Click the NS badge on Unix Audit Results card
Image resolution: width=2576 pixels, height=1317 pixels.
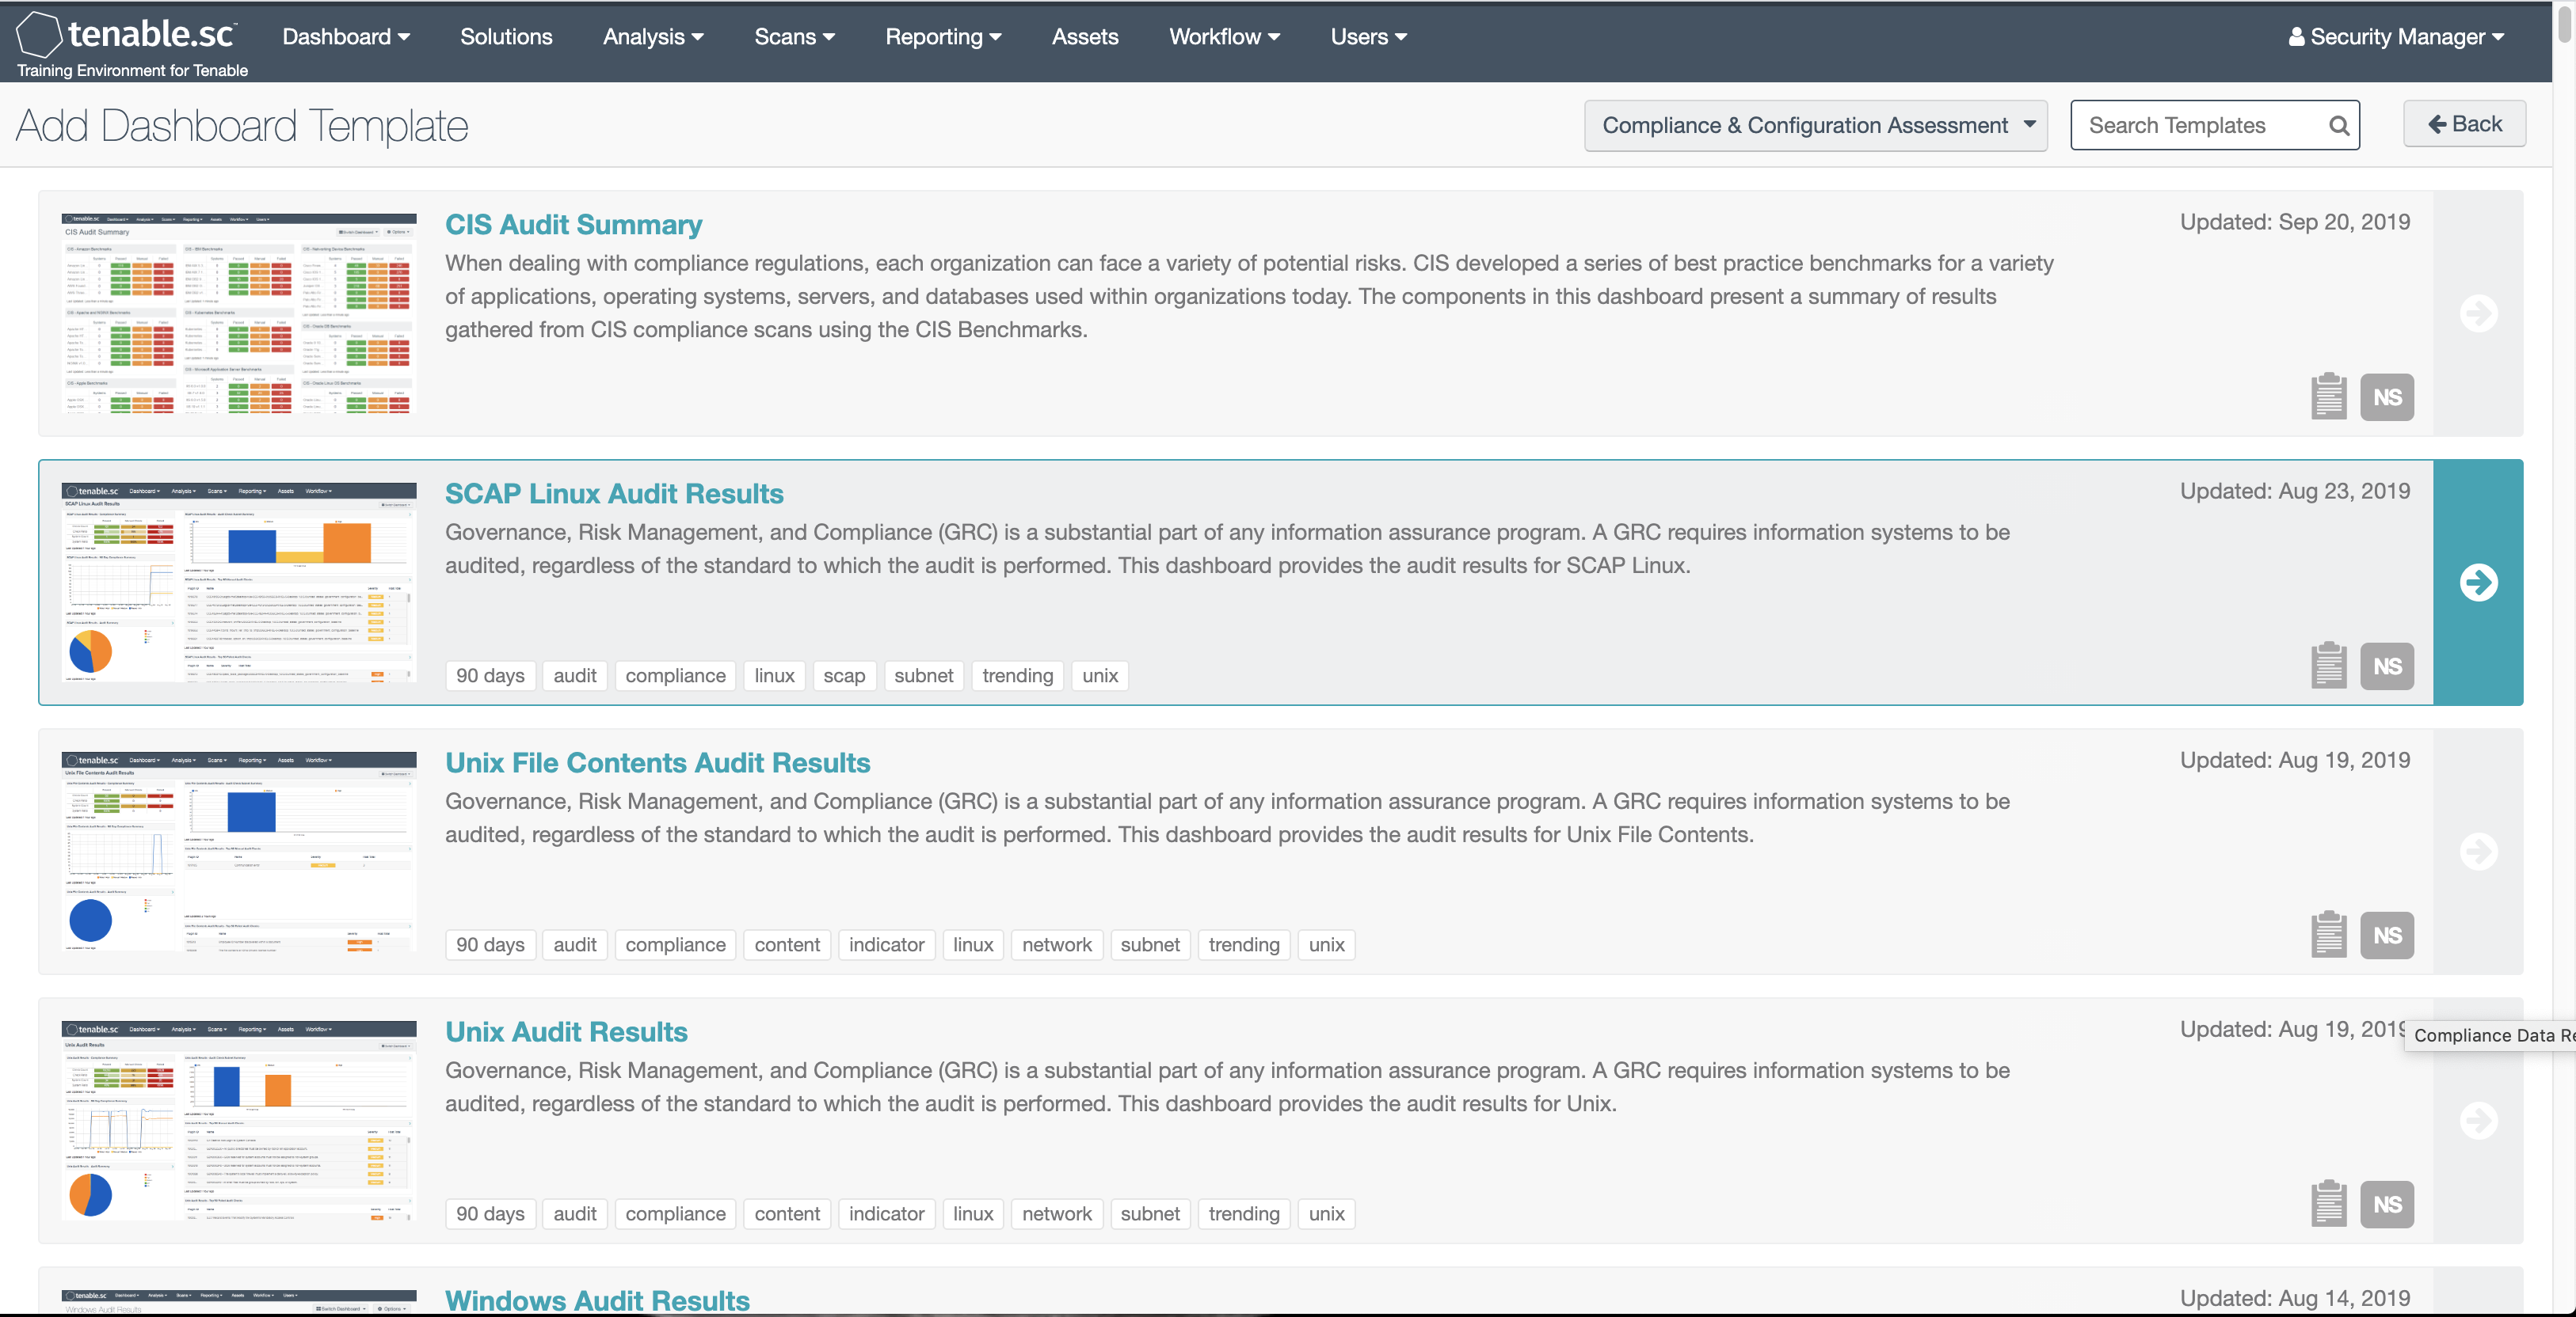(x=2387, y=1204)
